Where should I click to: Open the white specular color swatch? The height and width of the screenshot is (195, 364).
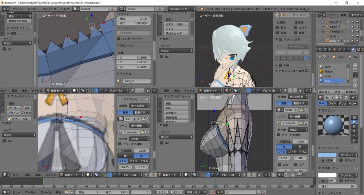[x=327, y=175]
